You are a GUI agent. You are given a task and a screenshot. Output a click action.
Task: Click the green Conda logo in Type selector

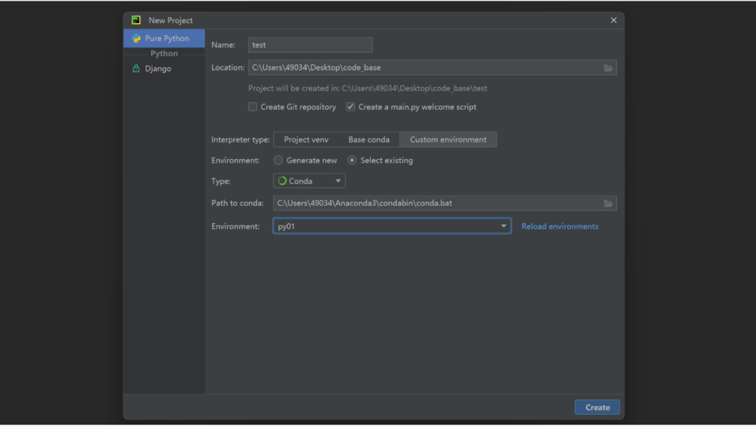(x=282, y=180)
